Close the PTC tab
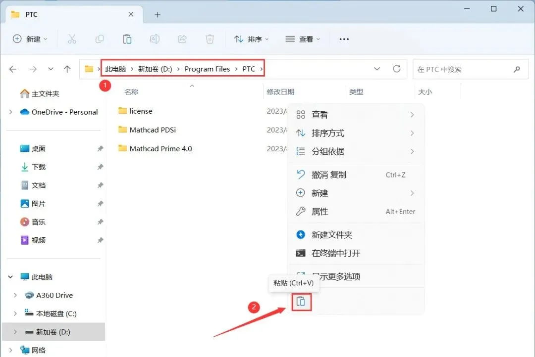 point(131,14)
